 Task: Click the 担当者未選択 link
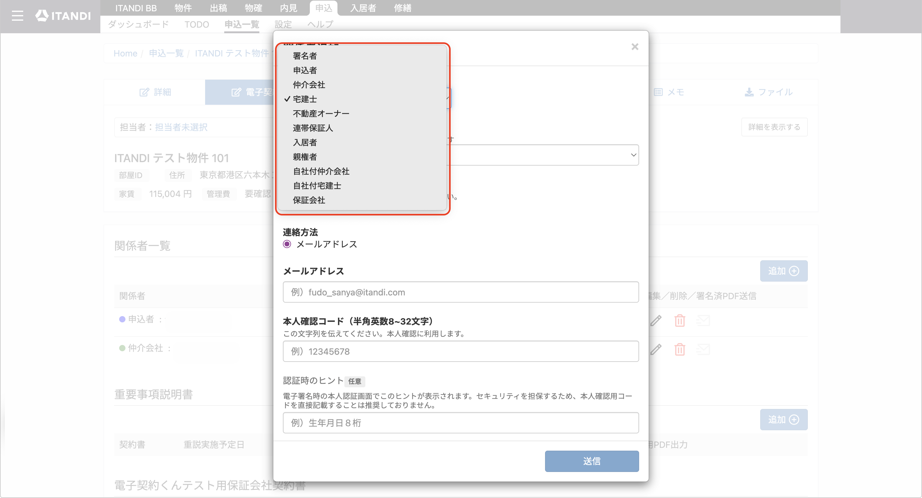[x=181, y=127]
